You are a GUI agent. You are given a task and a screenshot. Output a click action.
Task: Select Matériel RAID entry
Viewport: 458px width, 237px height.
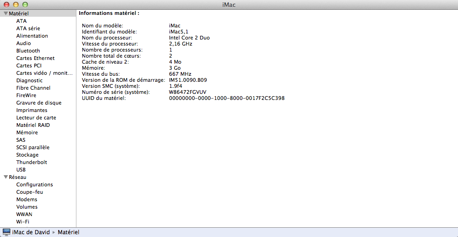click(x=33, y=125)
